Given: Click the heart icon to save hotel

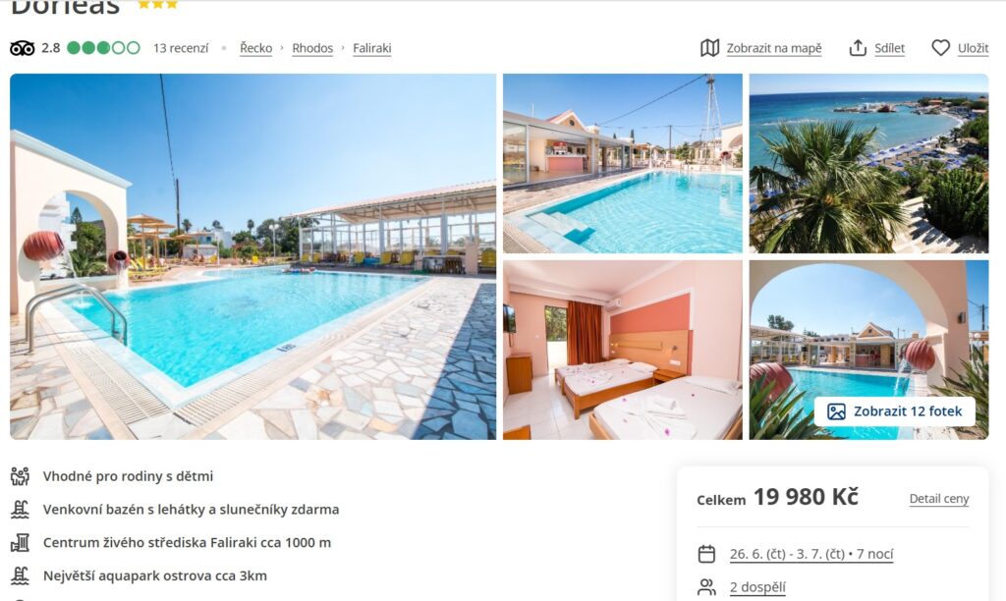Looking at the screenshot, I should pyautogui.click(x=940, y=48).
